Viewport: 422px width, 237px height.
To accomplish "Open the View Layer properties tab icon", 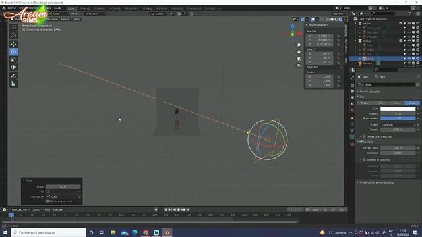I will pos(352,98).
